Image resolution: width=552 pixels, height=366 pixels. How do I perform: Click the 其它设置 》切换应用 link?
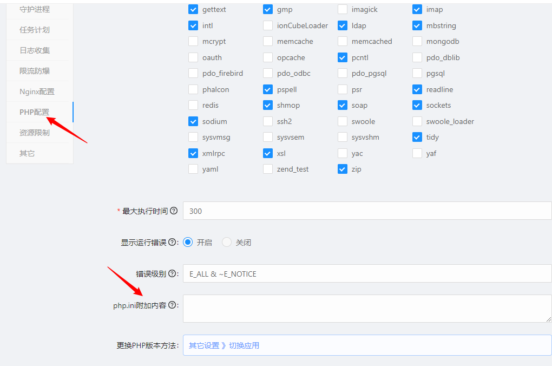point(224,345)
